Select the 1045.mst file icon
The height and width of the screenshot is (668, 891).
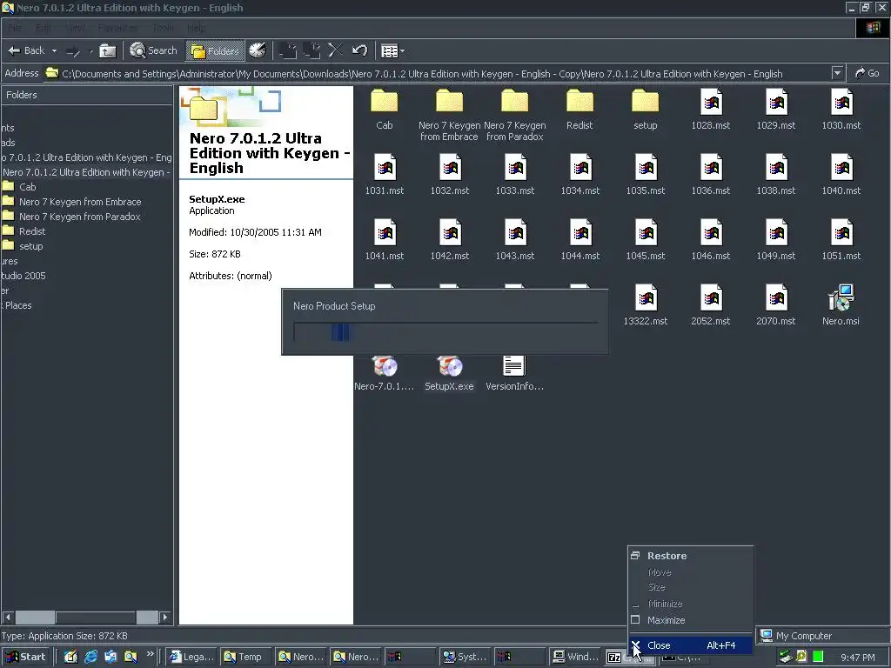[646, 233]
